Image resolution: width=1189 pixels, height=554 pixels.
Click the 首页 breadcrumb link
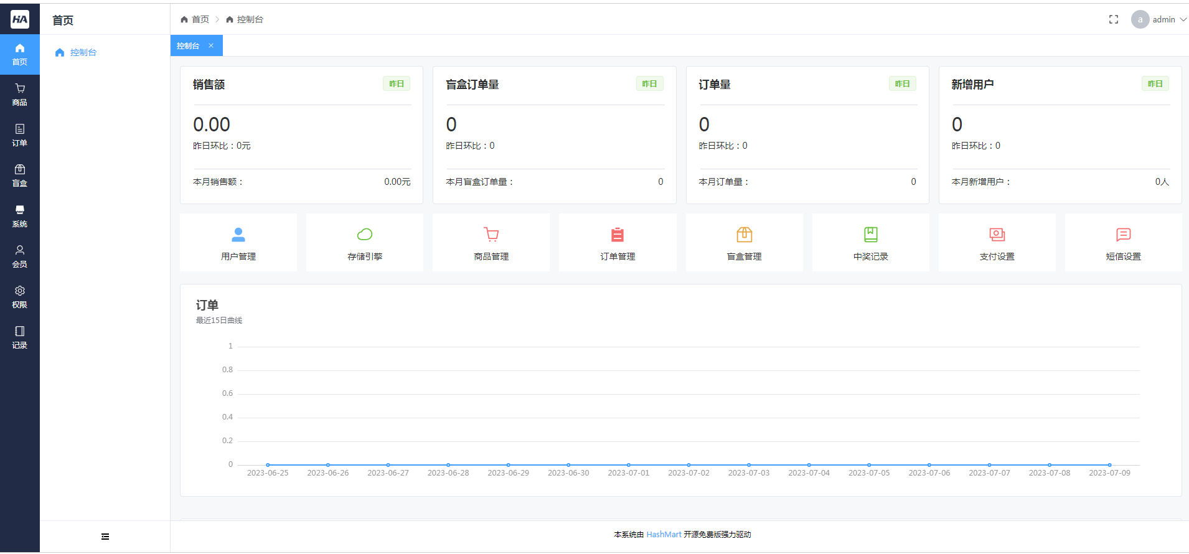pyautogui.click(x=200, y=20)
